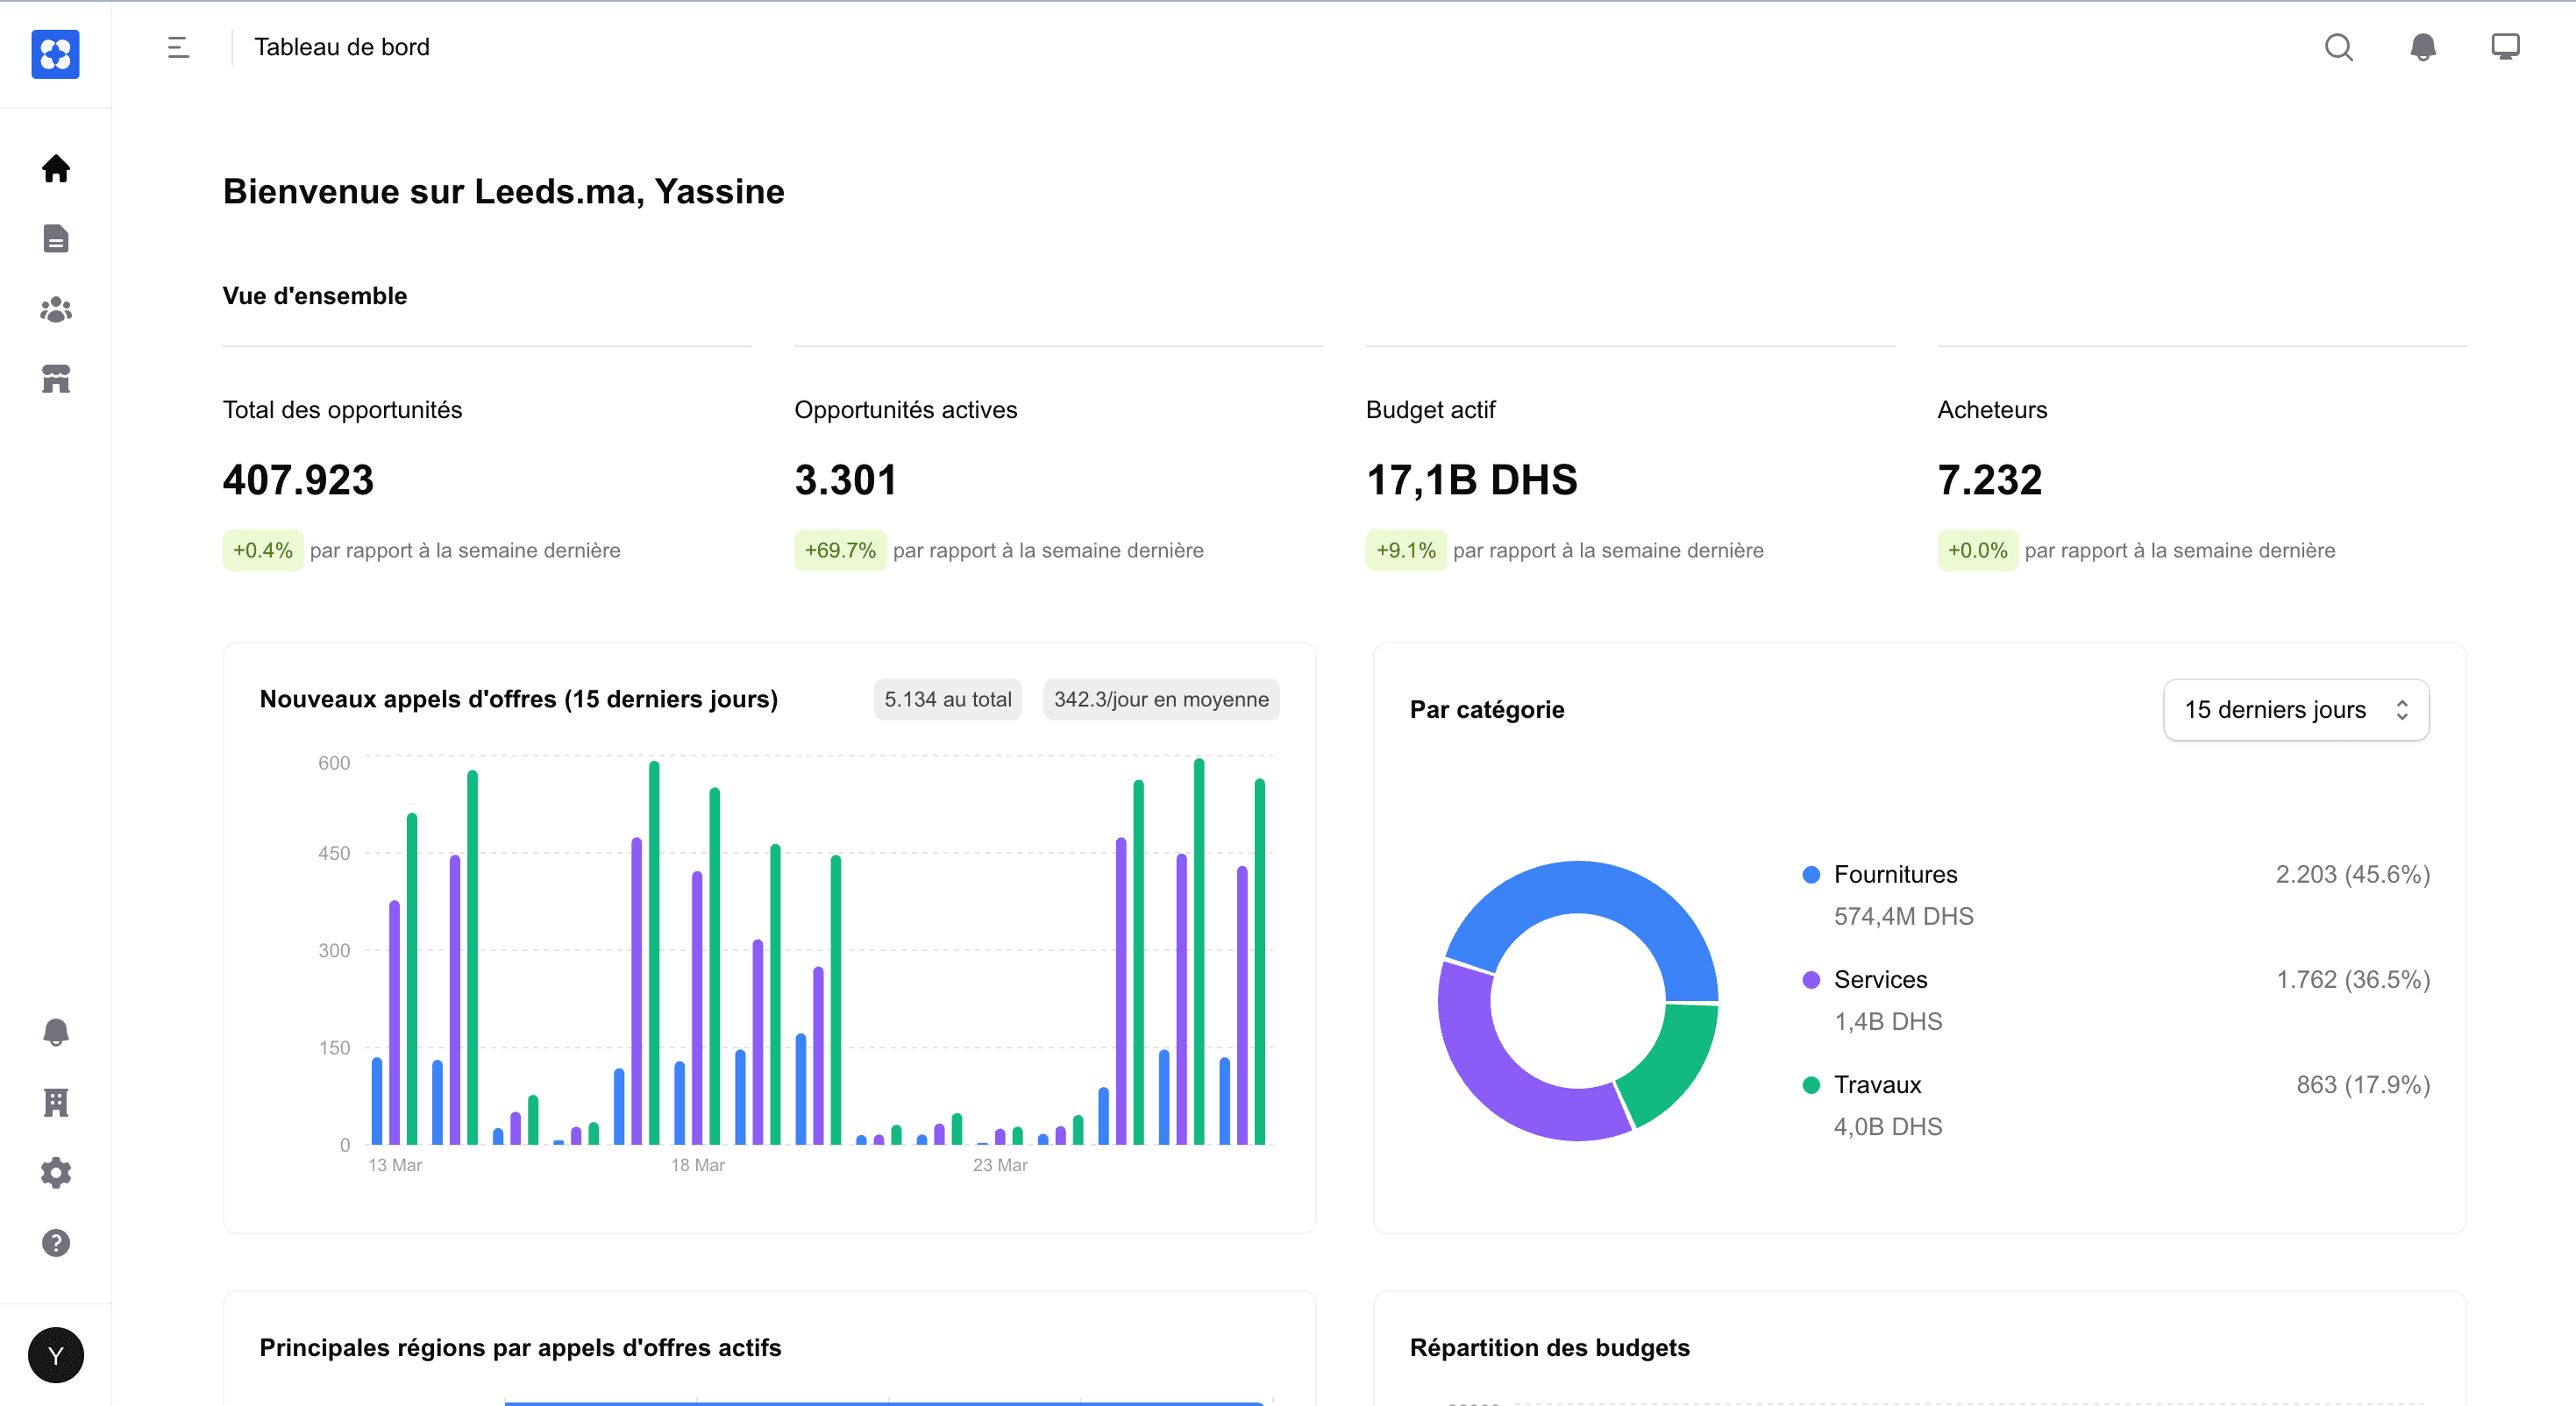2576x1406 pixels.
Task: Open the Home dashboard from the sidebar
Action: (55, 169)
